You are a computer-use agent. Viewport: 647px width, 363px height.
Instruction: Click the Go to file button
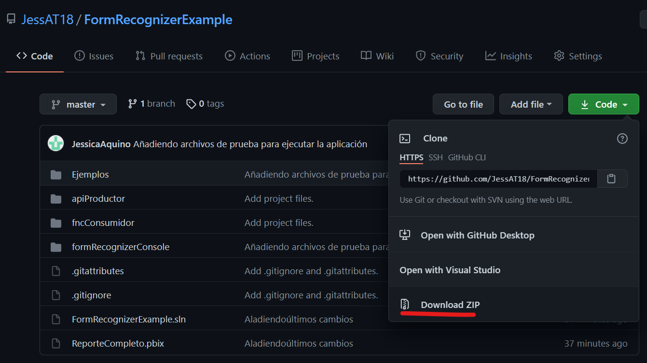tap(463, 104)
